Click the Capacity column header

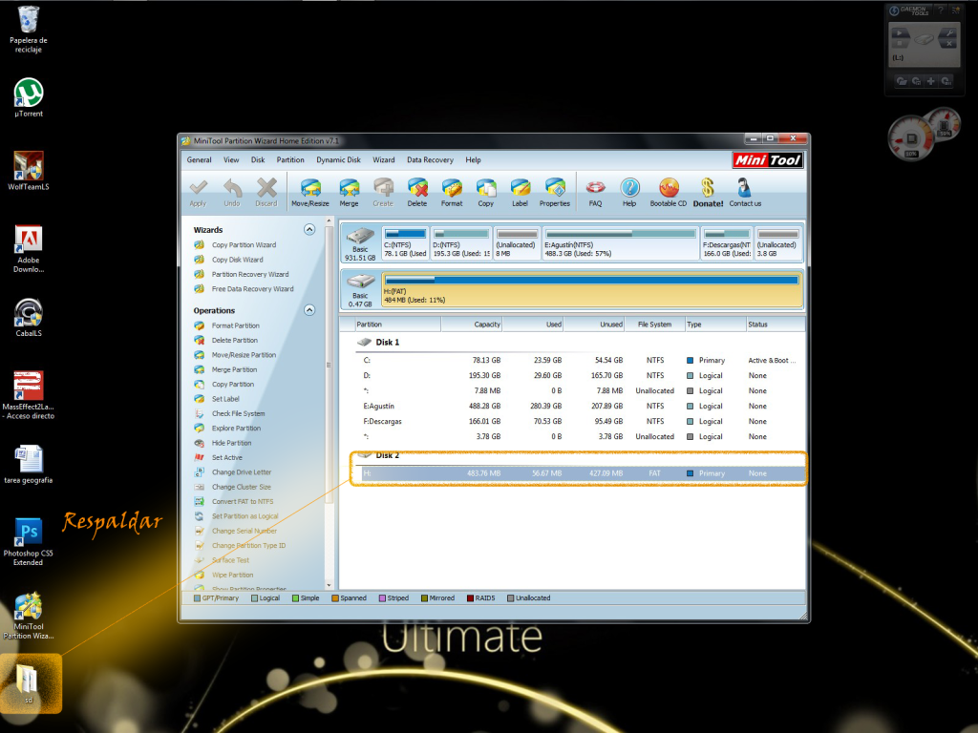click(472, 325)
